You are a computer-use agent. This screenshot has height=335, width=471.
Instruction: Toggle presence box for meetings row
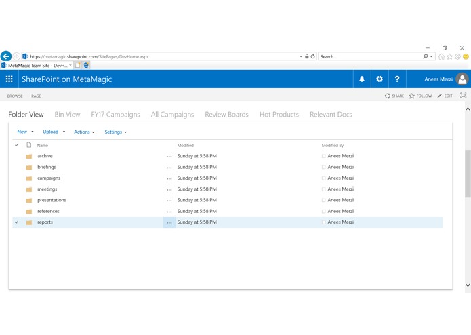coord(323,189)
